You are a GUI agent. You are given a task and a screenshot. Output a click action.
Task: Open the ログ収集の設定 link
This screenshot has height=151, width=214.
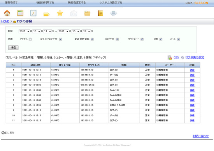coord(195,58)
